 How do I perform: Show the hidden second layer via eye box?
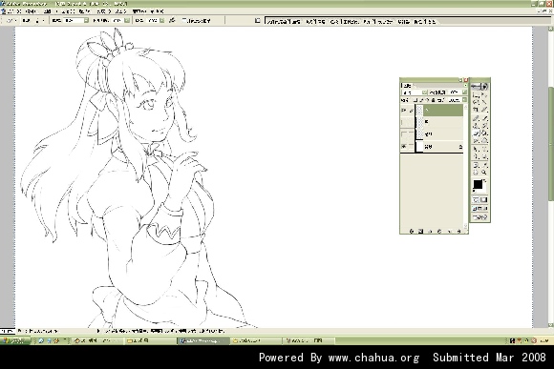(403, 122)
